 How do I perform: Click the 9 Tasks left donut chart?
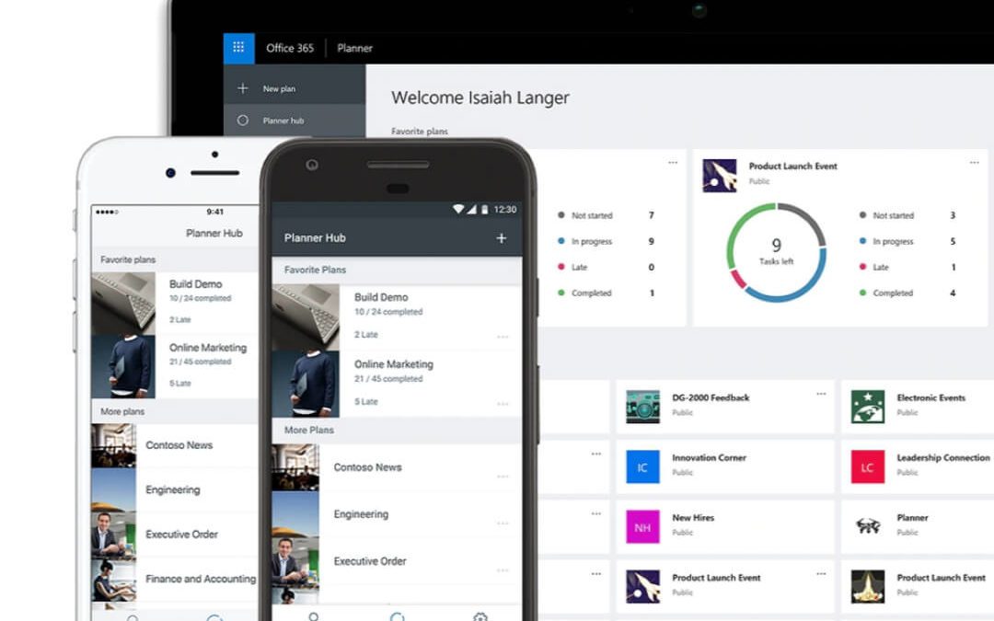[776, 251]
